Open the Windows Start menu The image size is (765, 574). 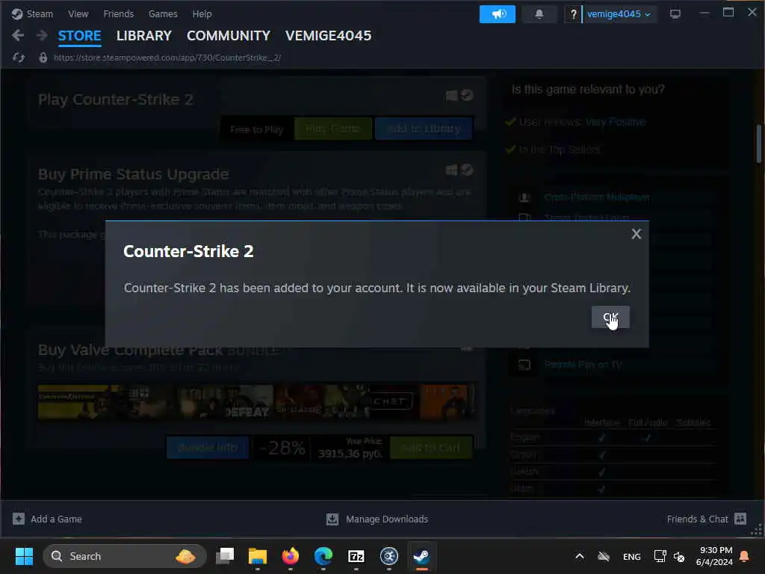click(24, 556)
